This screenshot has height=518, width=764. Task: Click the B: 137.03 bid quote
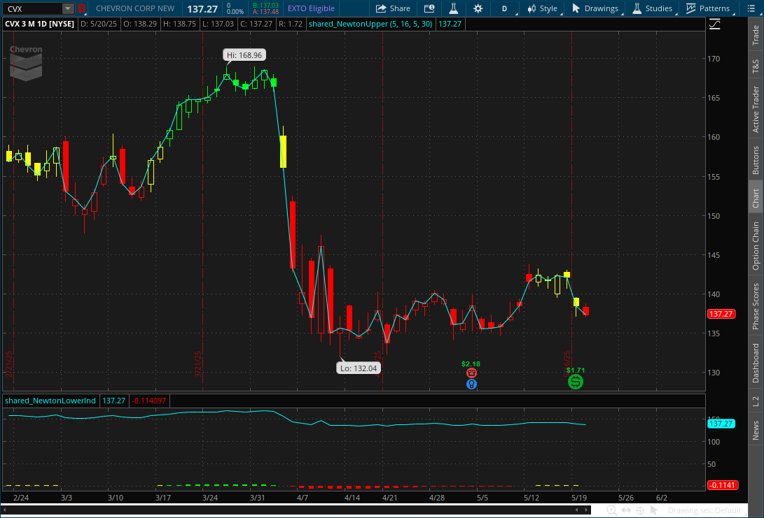[265, 6]
